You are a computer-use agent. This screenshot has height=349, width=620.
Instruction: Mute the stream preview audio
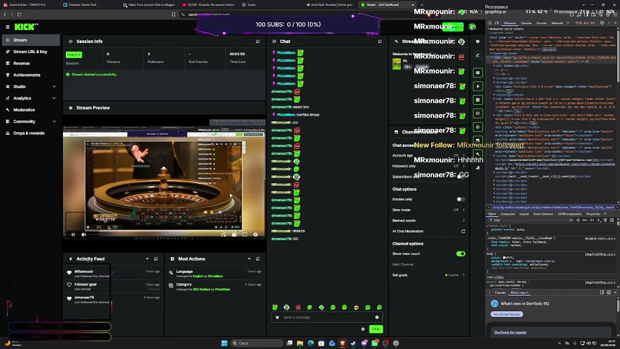click(84, 235)
